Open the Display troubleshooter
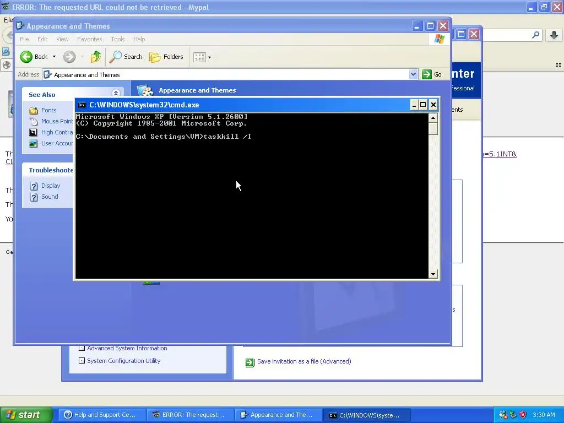 (50, 186)
